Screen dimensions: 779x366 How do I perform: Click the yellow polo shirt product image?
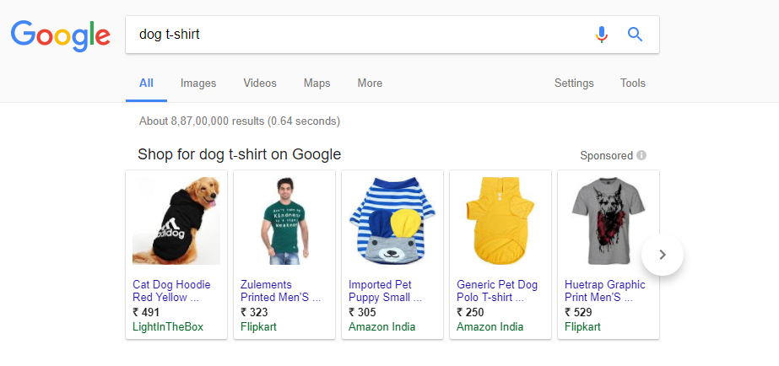(x=500, y=221)
